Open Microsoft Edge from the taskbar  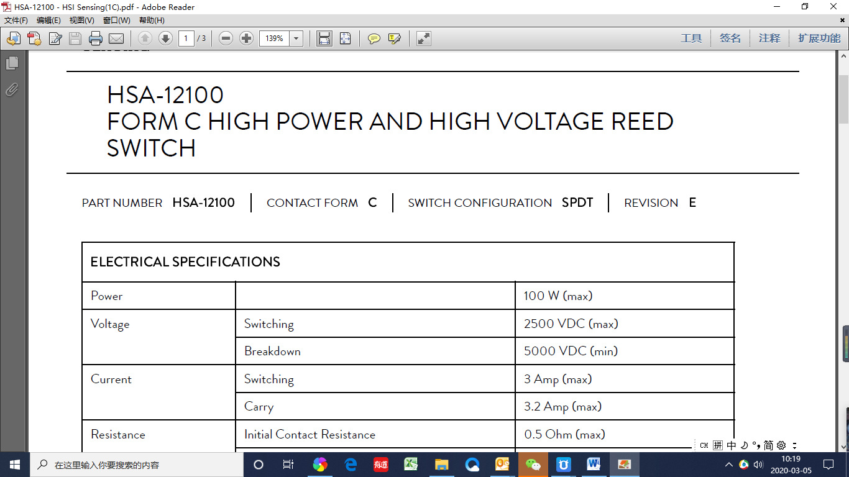pyautogui.click(x=351, y=465)
